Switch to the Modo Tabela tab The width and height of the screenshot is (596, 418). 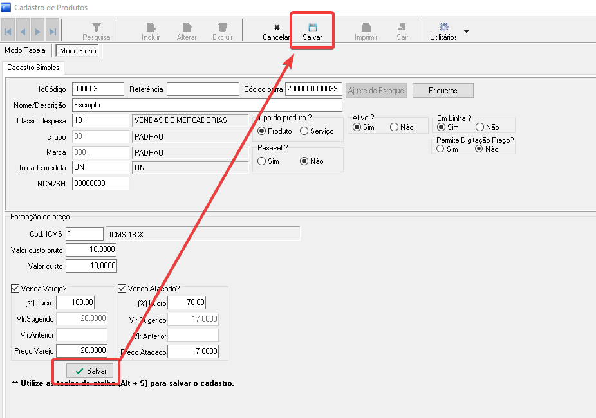25,50
